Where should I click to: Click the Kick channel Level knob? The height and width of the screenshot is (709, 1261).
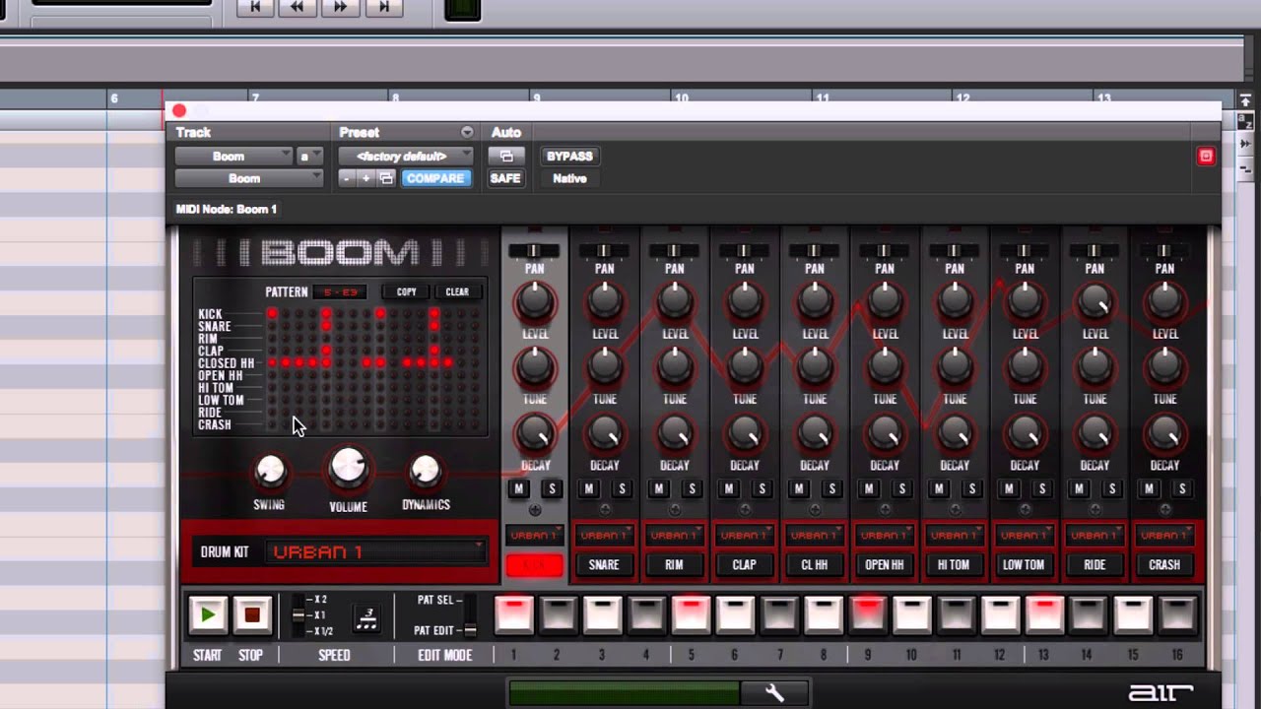[x=535, y=301]
